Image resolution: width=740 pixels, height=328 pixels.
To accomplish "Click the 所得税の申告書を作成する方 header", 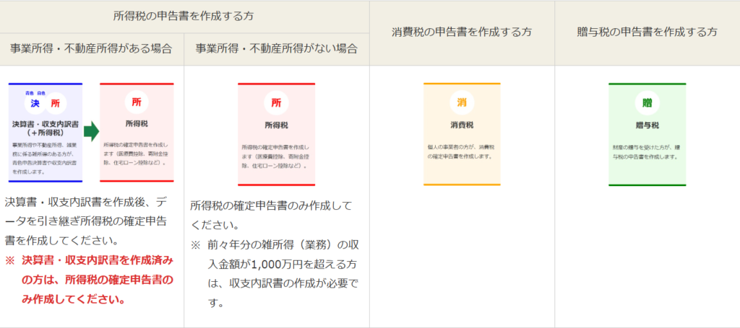I will point(184,15).
